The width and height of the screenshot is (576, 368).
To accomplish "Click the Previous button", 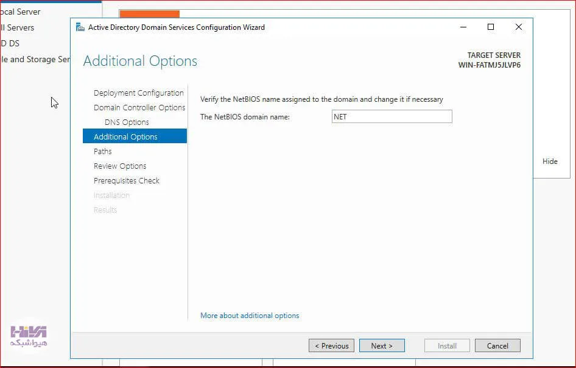I will tap(331, 345).
